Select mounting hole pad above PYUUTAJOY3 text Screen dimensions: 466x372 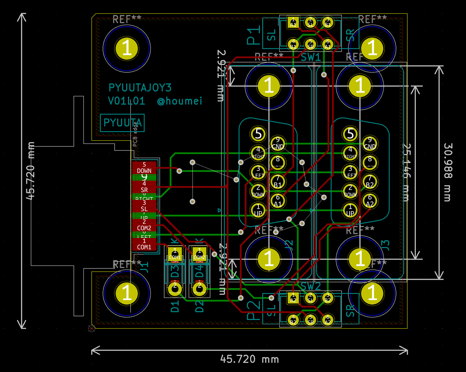coord(127,48)
